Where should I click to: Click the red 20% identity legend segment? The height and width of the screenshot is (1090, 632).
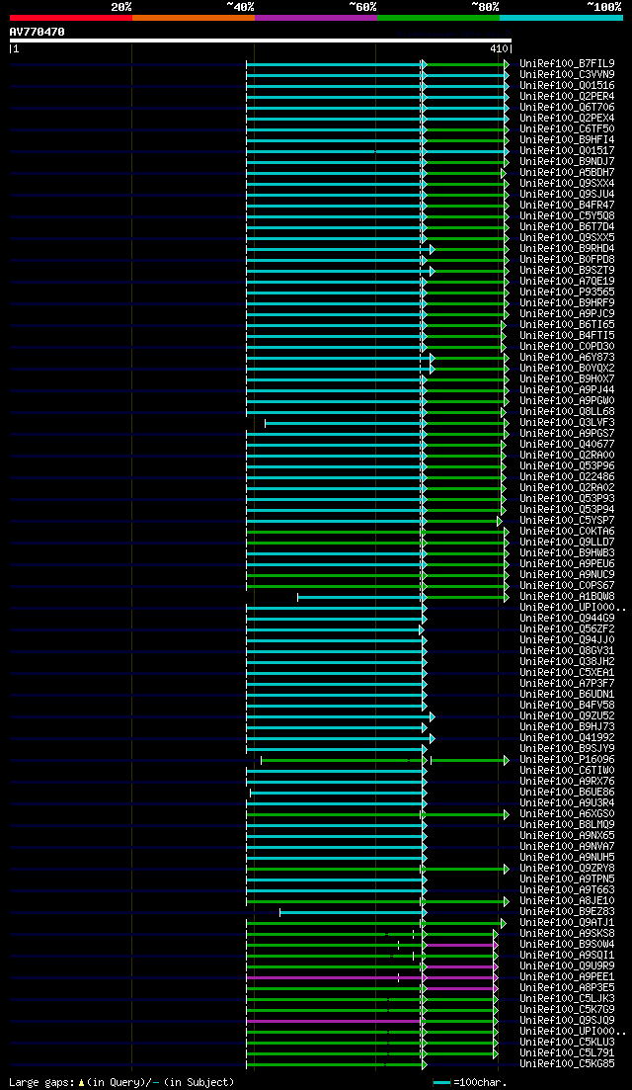click(x=71, y=17)
